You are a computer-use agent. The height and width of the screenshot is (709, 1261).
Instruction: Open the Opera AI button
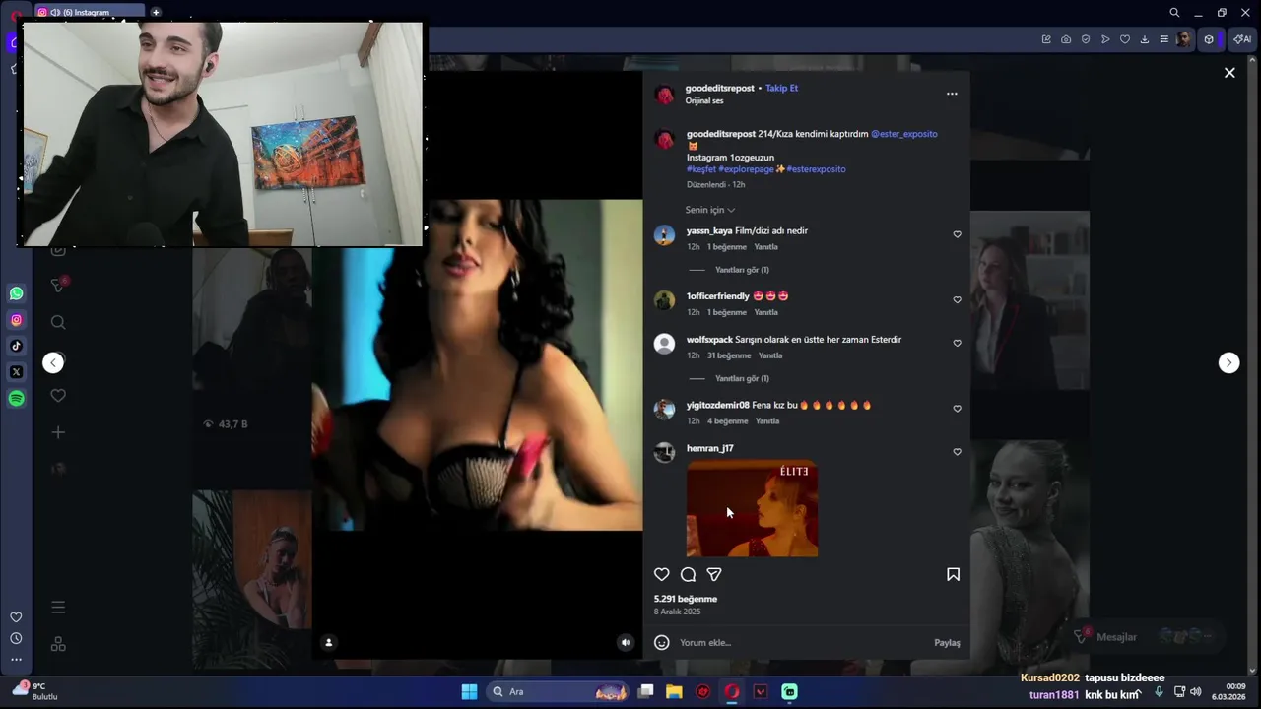pos(1241,39)
